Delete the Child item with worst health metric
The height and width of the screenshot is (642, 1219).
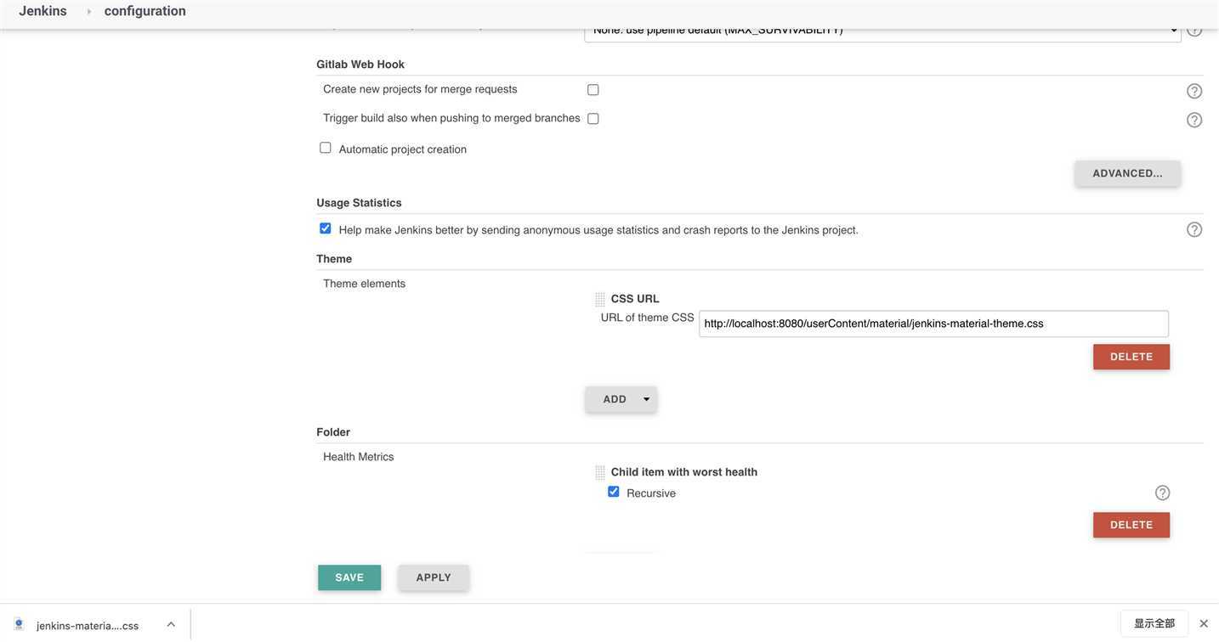(x=1131, y=525)
